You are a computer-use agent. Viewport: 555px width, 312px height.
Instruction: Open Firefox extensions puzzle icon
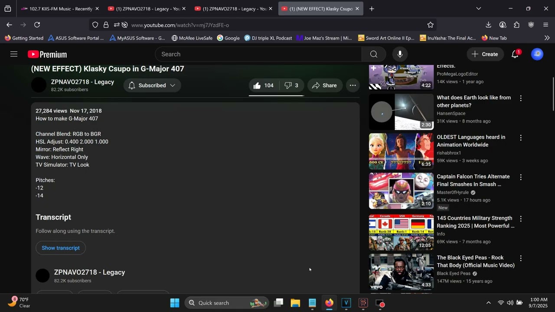[x=516, y=25]
